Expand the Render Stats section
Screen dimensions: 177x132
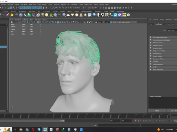point(163,54)
